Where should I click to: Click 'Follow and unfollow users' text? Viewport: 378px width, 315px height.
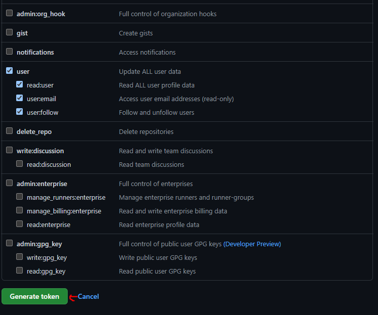click(x=157, y=113)
